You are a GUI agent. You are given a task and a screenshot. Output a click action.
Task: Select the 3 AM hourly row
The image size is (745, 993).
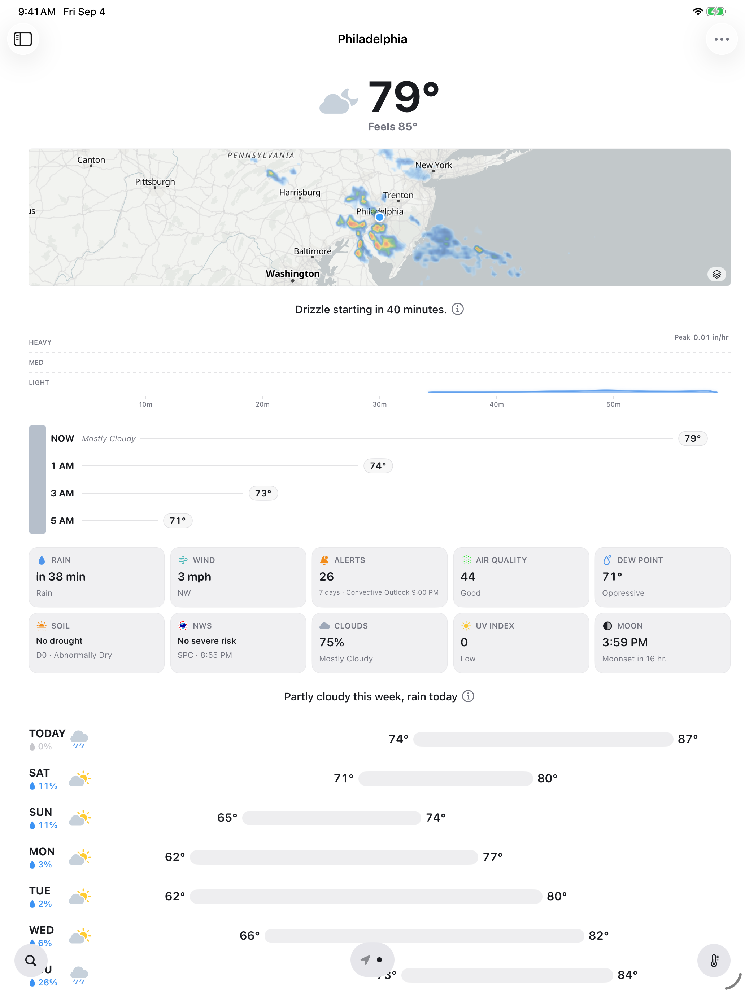pyautogui.click(x=379, y=493)
